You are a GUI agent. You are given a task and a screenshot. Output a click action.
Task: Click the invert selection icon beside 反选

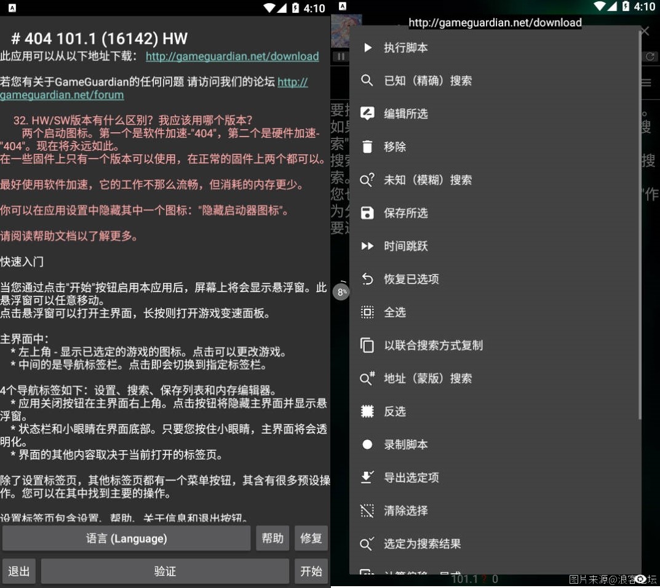coord(367,411)
